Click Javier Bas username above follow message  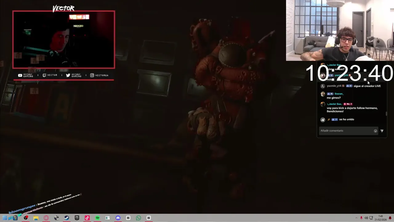click(334, 104)
